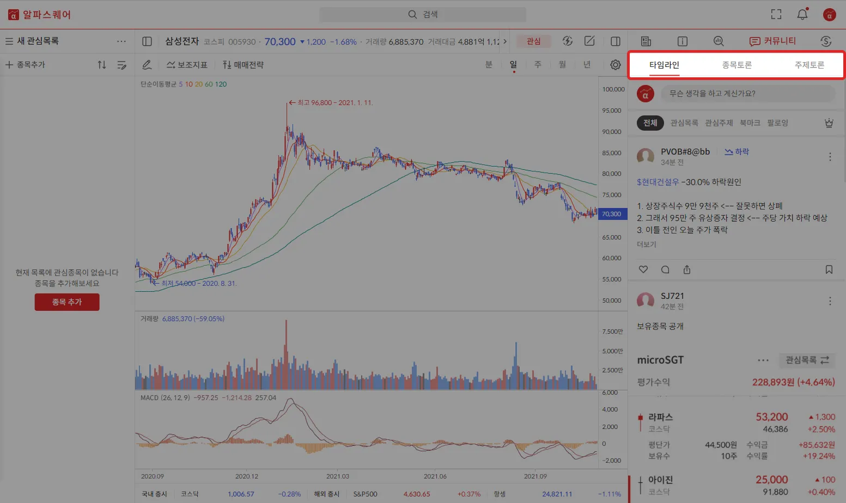
Task: Select the 종목토론 tab
Action: (737, 65)
